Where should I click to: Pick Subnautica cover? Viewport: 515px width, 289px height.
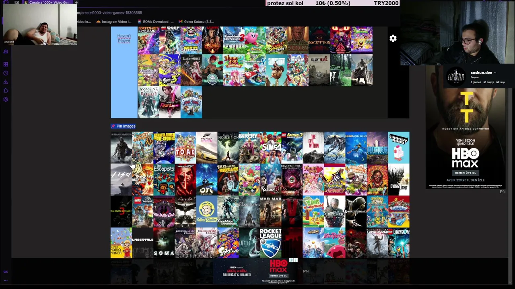[356, 147]
